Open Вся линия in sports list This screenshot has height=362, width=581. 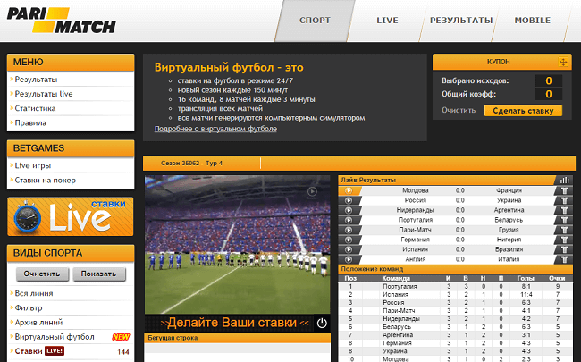click(34, 293)
